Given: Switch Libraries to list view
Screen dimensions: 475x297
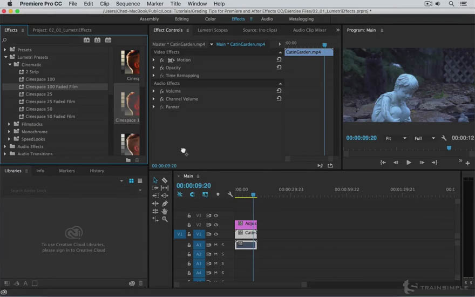Looking at the screenshot, I should click(140, 180).
